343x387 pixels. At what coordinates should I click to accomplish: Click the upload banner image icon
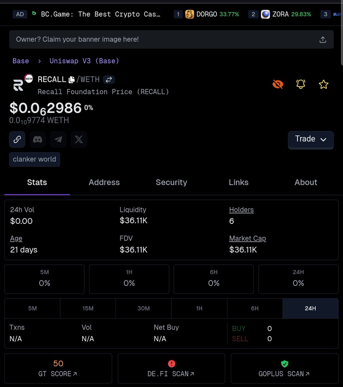pyautogui.click(x=323, y=40)
